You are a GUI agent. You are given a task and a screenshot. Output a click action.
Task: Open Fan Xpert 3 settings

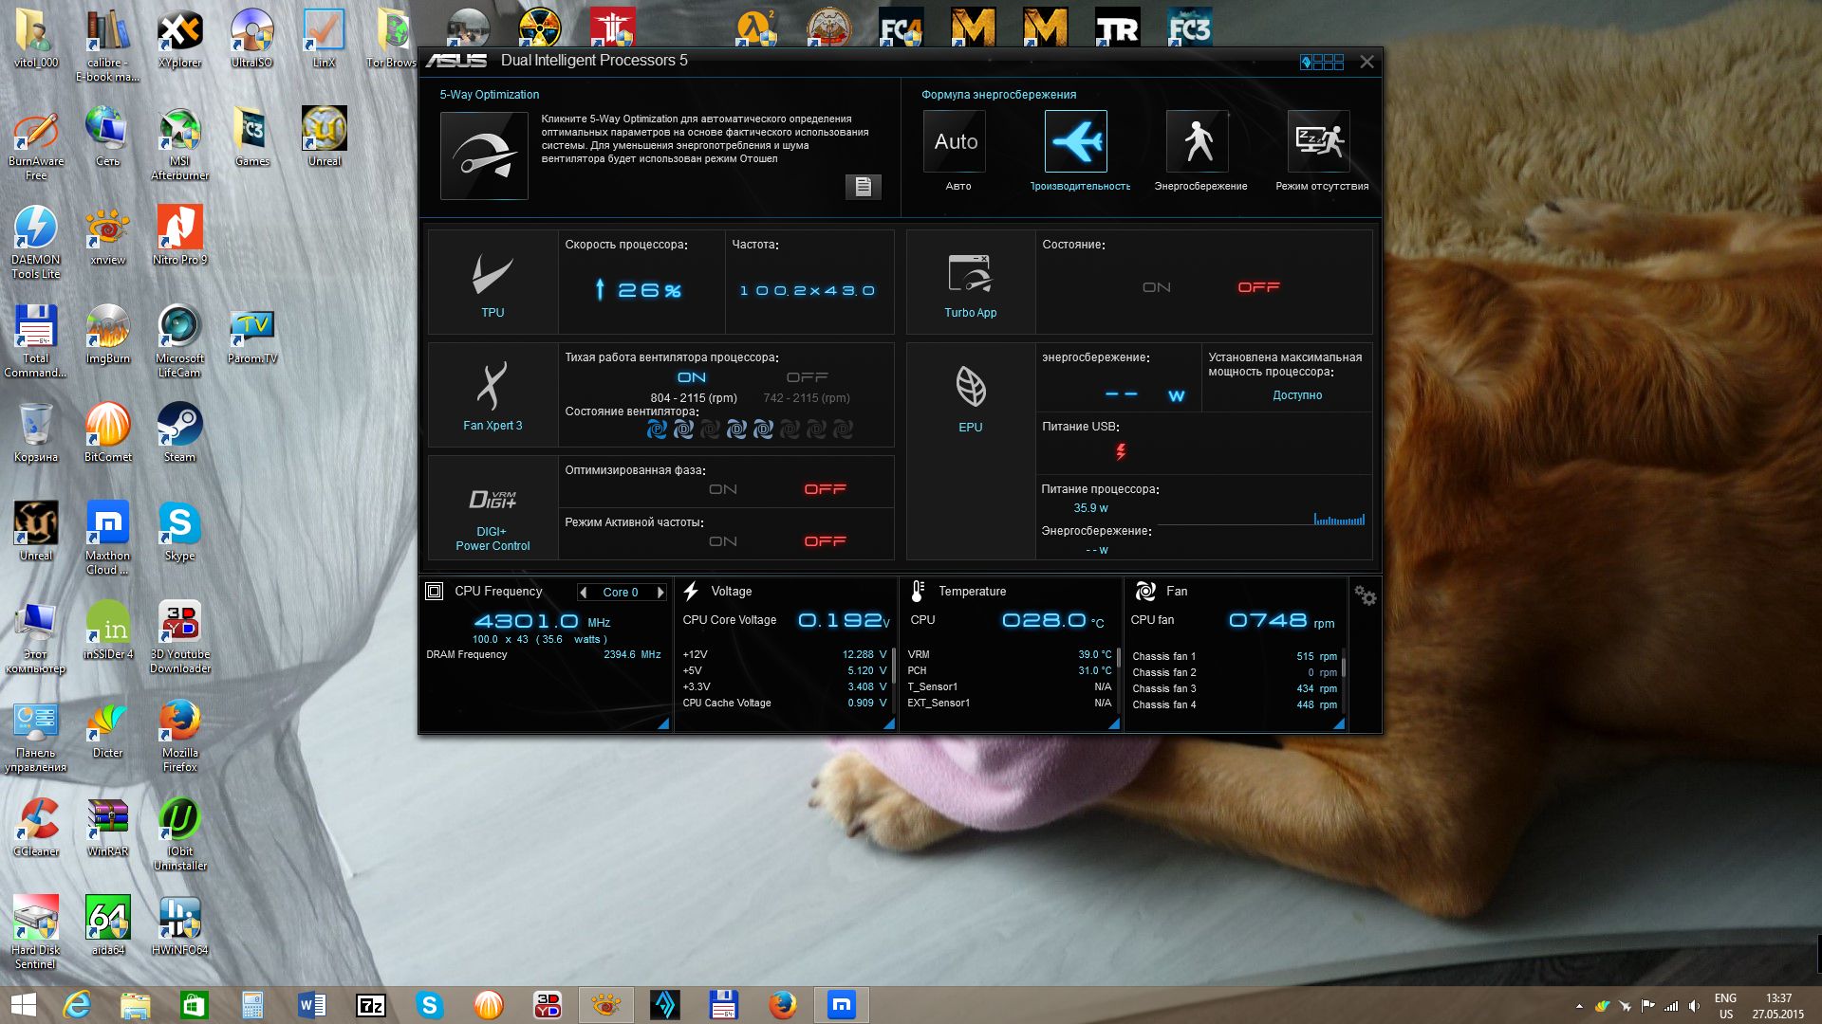[493, 387]
